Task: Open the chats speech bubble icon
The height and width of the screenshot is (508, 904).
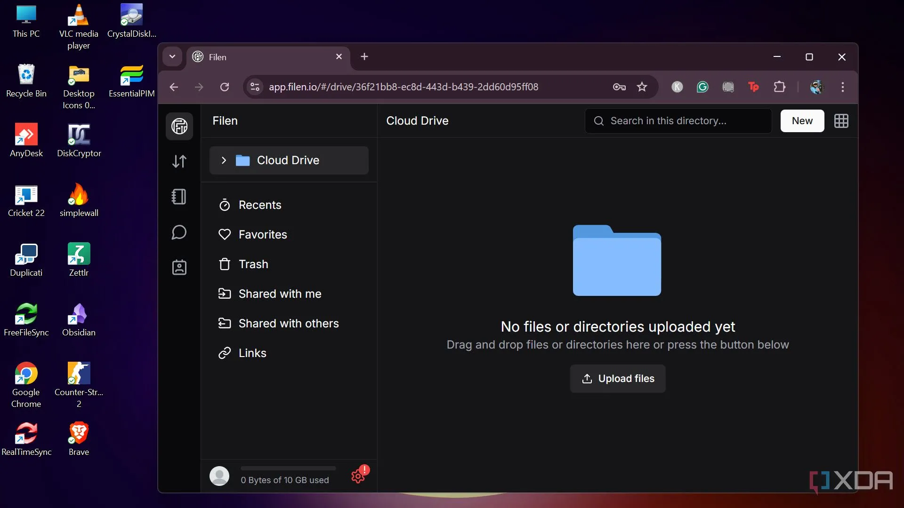Action: [x=179, y=232]
